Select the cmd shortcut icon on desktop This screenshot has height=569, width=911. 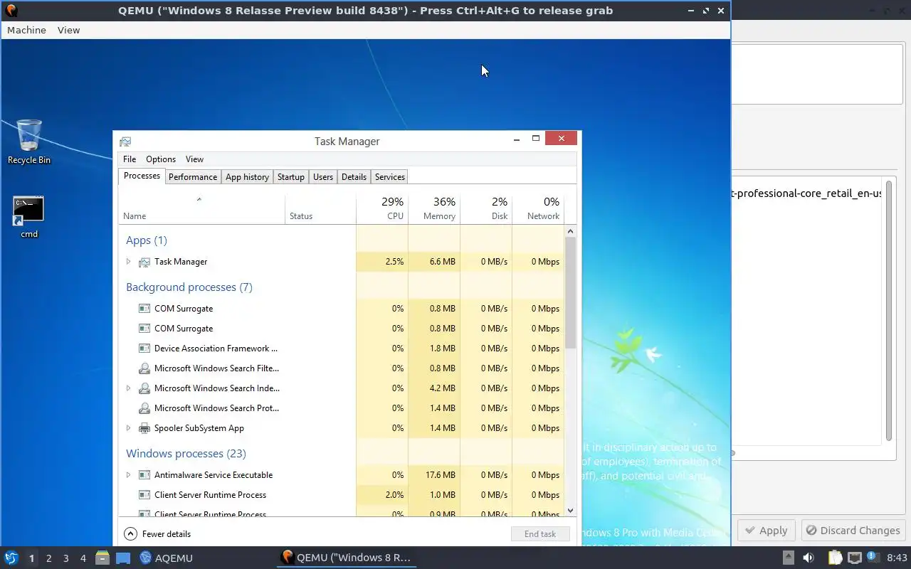point(28,217)
